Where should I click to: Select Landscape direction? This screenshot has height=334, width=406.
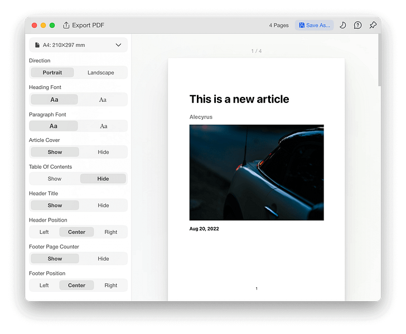pos(101,72)
